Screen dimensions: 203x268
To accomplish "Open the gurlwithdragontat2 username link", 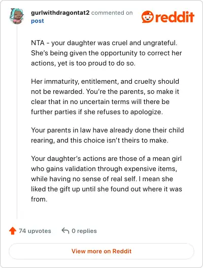I will (x=60, y=13).
